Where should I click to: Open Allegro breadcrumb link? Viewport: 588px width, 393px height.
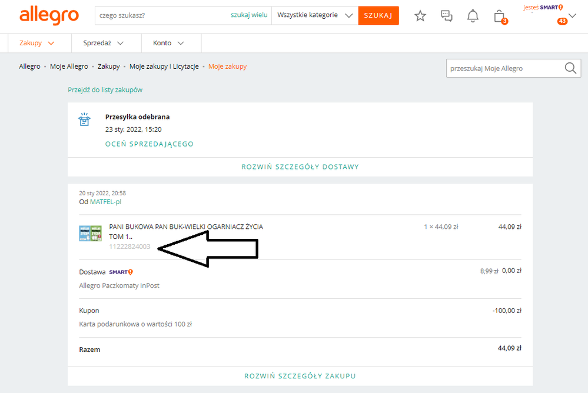(29, 66)
